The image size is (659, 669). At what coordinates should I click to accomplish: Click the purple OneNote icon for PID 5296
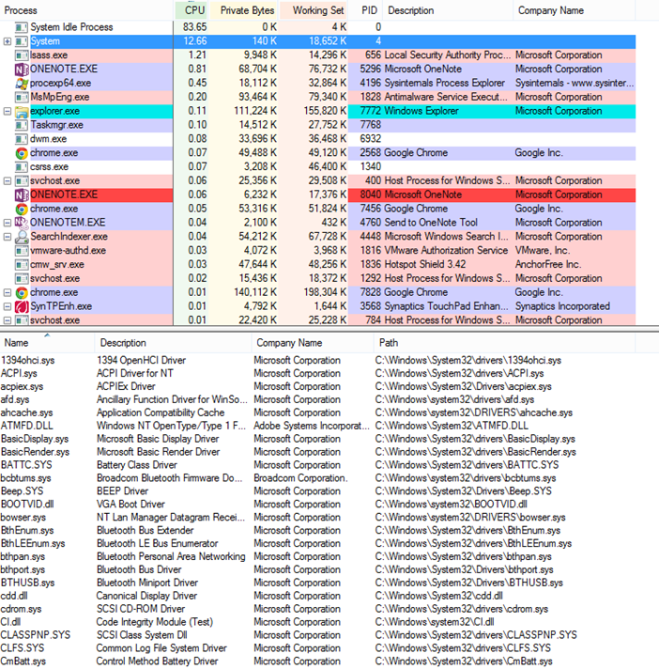[22, 70]
